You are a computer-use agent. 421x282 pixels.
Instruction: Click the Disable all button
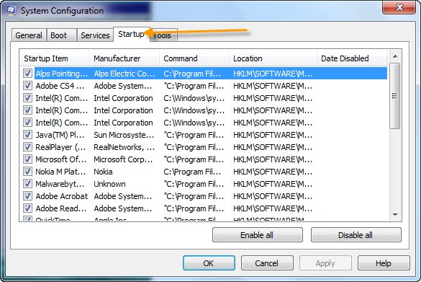pyautogui.click(x=356, y=235)
